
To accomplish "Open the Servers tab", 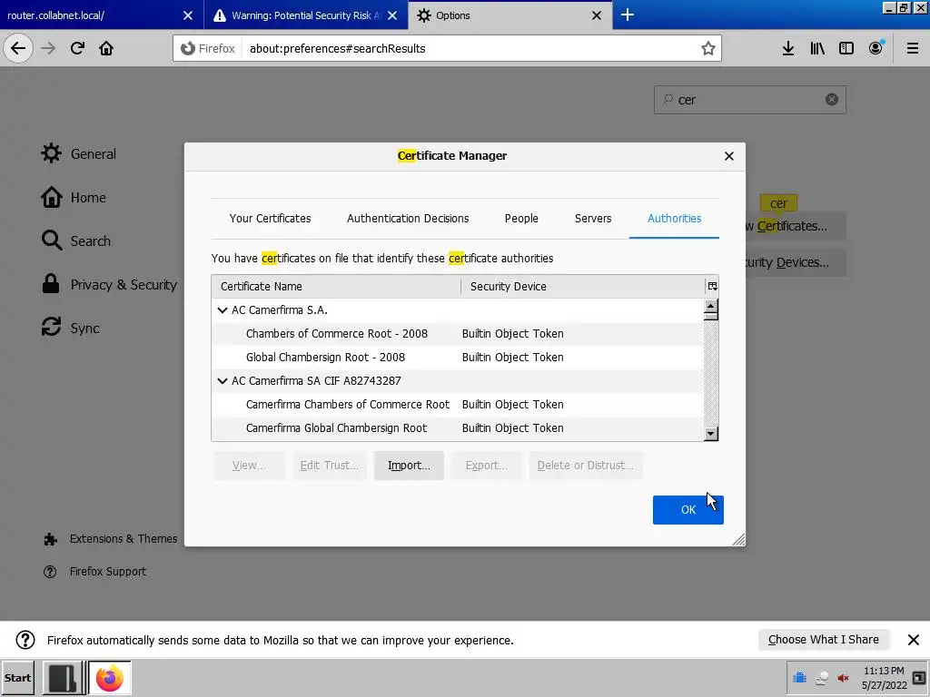I will (x=592, y=218).
